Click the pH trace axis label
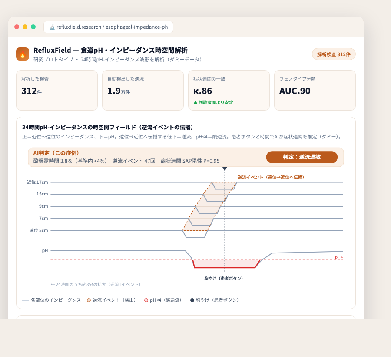The height and width of the screenshot is (357, 391). [x=45, y=251]
